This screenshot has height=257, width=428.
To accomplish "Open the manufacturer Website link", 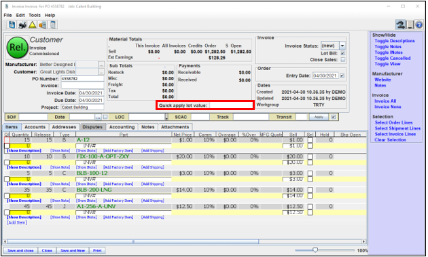I will 382,80.
